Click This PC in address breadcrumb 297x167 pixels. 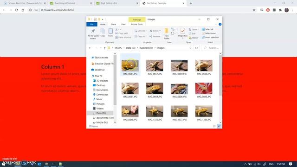[118, 48]
